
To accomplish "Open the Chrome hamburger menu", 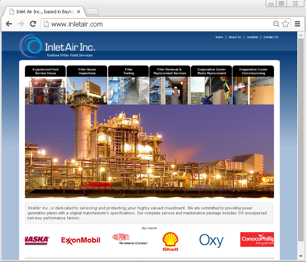I will point(298,24).
